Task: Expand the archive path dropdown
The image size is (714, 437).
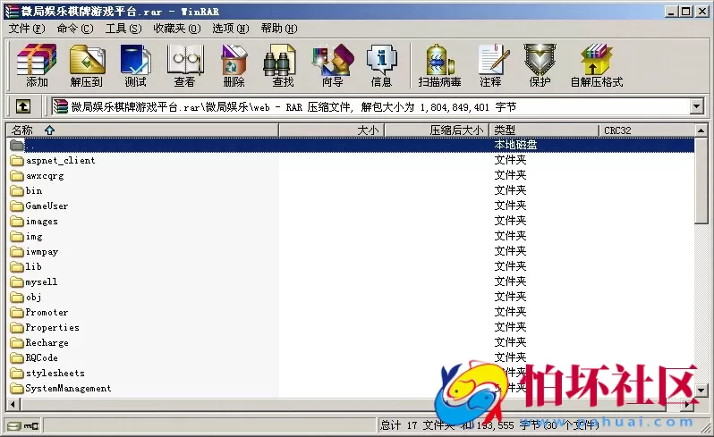Action: pyautogui.click(x=696, y=107)
